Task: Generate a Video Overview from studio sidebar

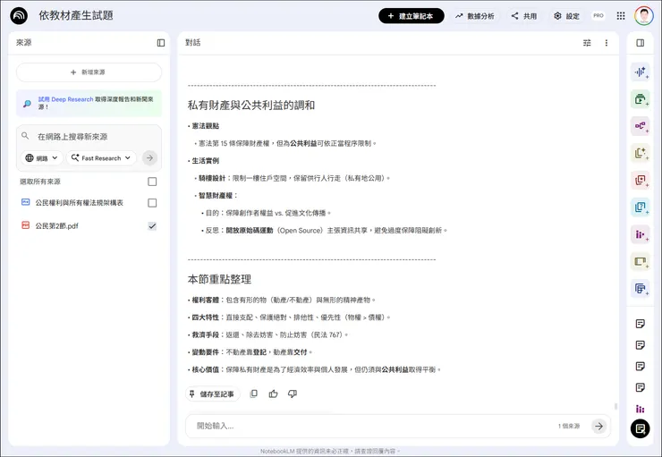Action: [x=641, y=99]
